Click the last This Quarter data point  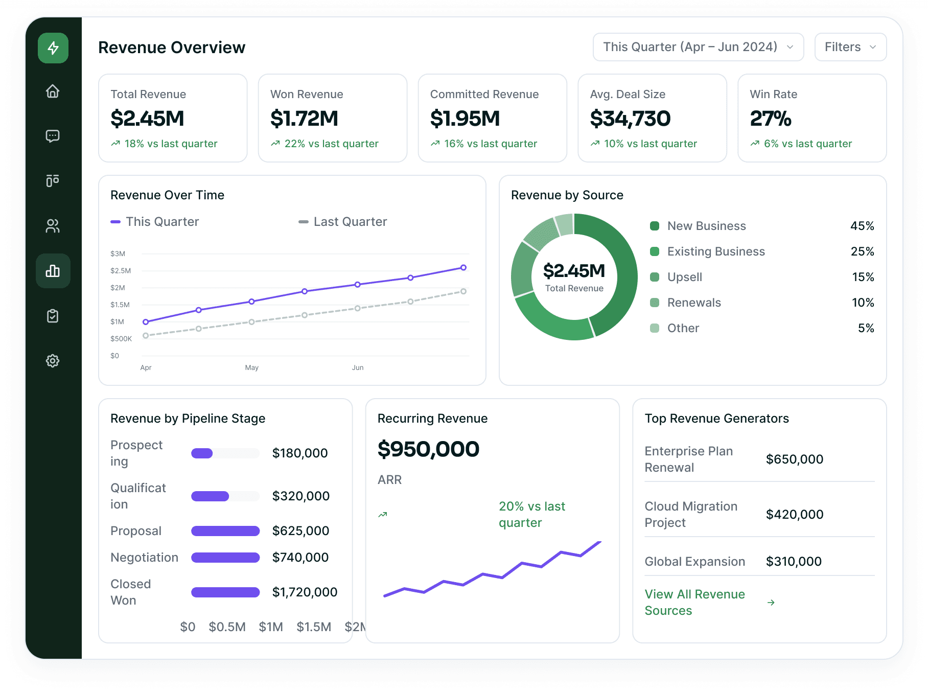[x=463, y=267]
